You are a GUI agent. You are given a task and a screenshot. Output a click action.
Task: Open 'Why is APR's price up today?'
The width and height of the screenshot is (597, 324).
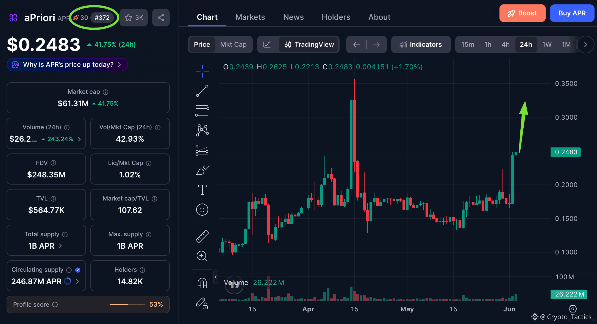click(67, 65)
